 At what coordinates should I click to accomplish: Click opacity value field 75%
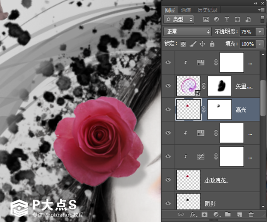tap(248, 32)
